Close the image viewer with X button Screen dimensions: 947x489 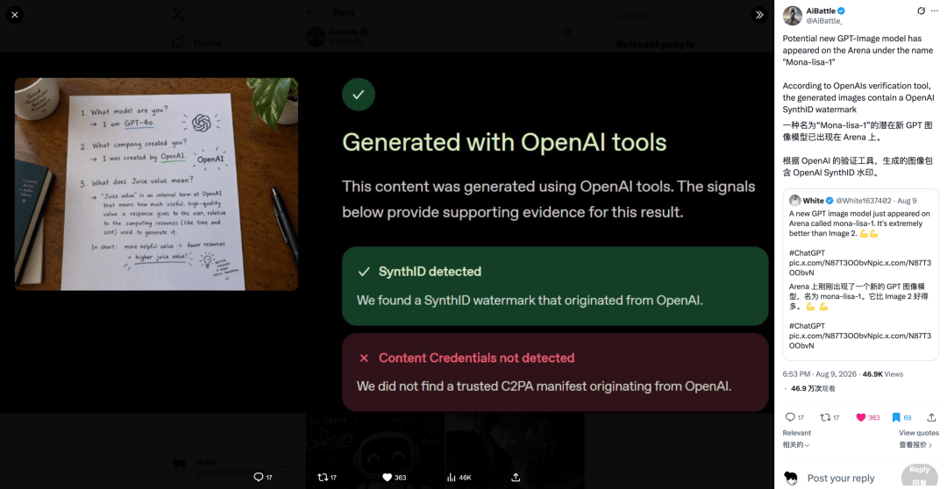point(15,15)
